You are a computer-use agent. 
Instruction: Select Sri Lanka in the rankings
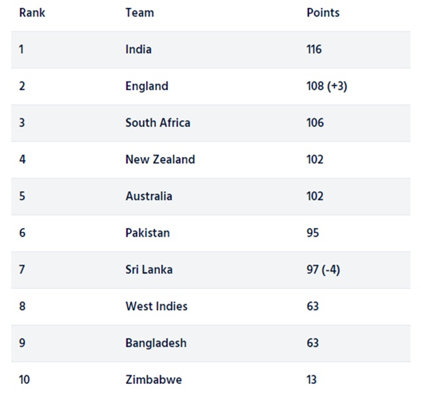click(149, 269)
